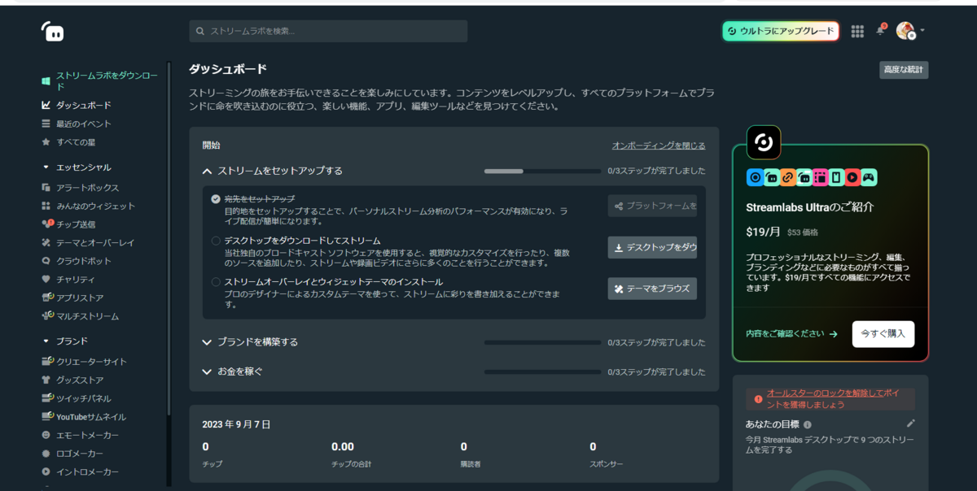Click the みんなのウィジェット grid icon
Image resolution: width=977 pixels, height=491 pixels.
(46, 206)
